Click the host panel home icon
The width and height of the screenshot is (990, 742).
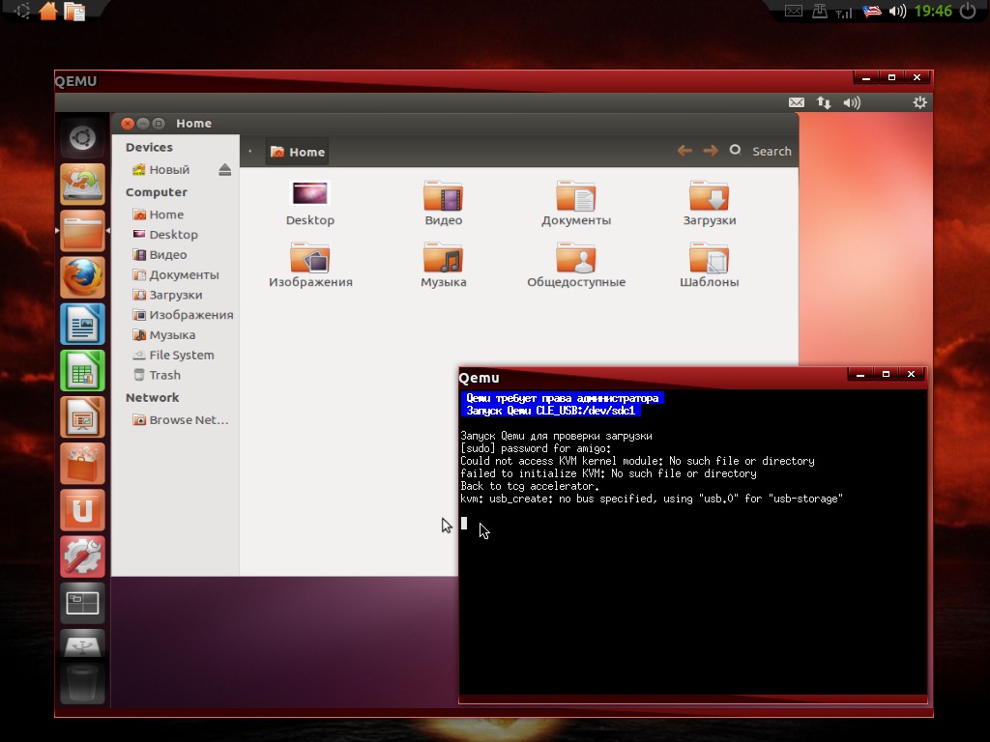(48, 11)
